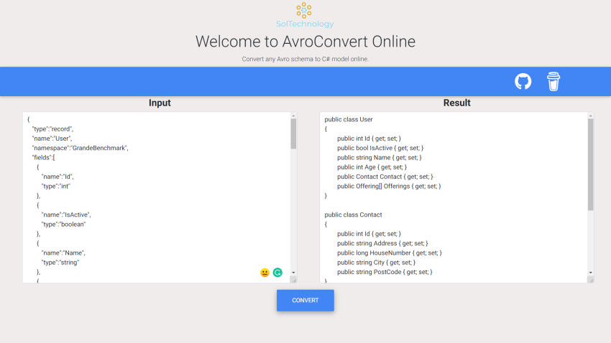
Task: Click "public int Age" line in Result
Action: tap(372, 167)
